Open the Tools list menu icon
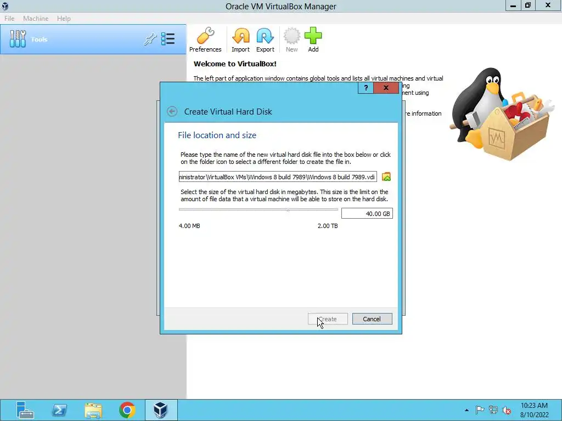562x421 pixels. point(168,39)
